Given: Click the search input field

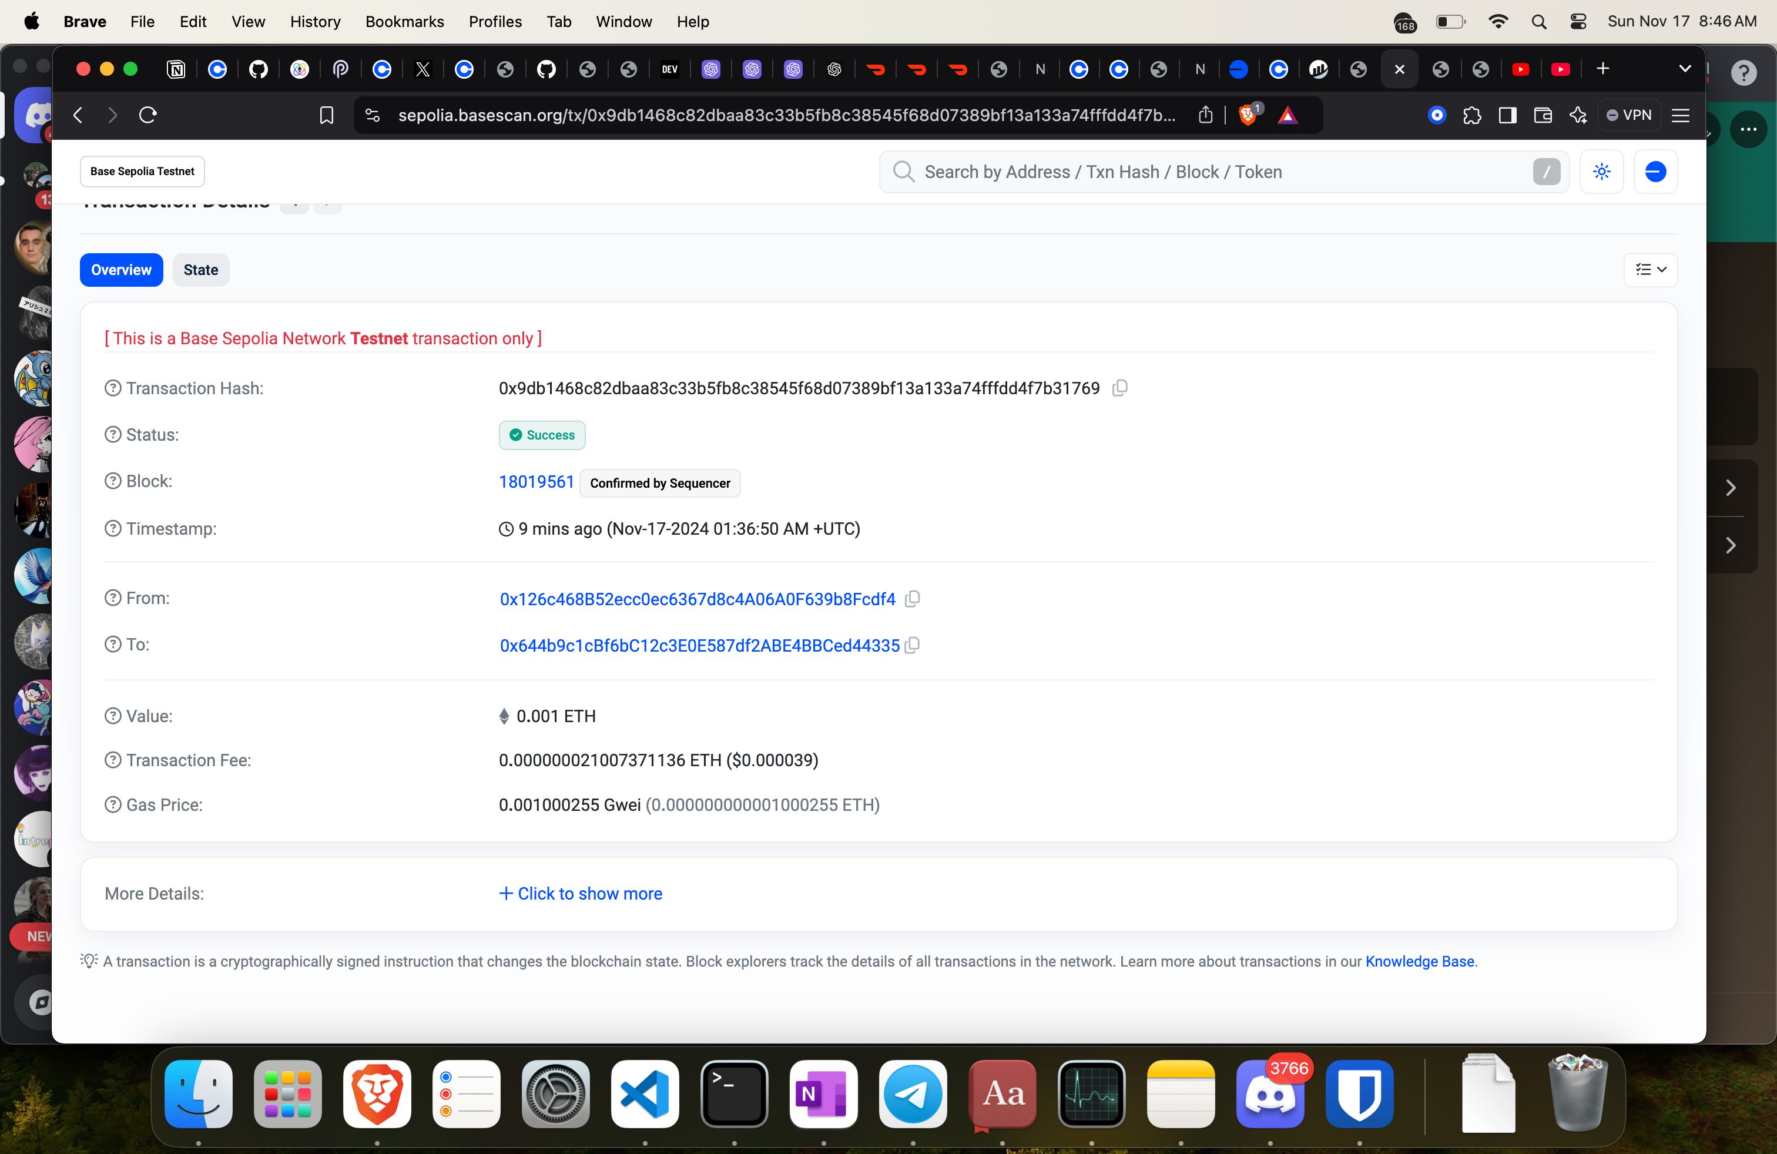Looking at the screenshot, I should point(1219,171).
